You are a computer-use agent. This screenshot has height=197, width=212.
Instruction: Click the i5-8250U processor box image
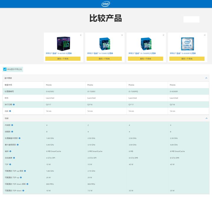63,43
